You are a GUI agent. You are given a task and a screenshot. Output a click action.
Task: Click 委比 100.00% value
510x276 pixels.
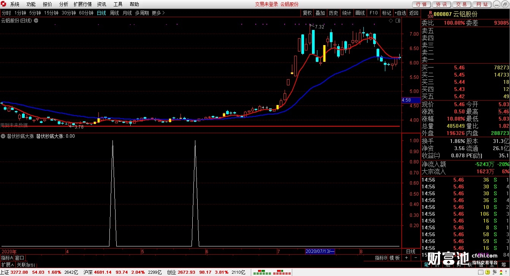[x=454, y=23]
